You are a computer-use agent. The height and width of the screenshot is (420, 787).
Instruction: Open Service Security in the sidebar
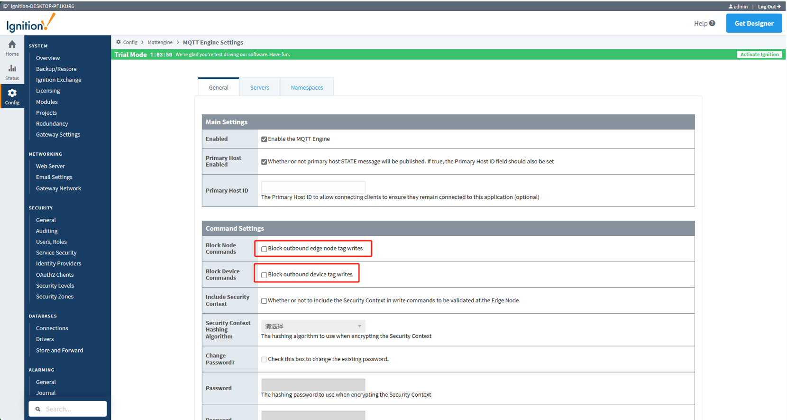pos(56,253)
